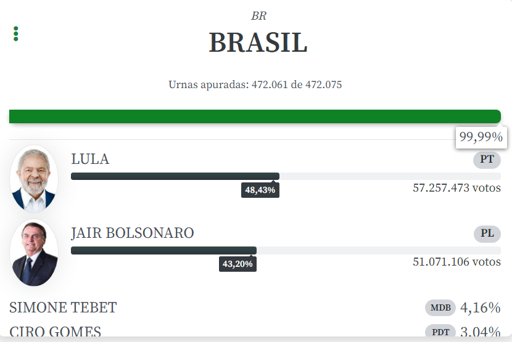Click the 48,43% percentage label
The width and height of the screenshot is (512, 342).
(x=260, y=190)
